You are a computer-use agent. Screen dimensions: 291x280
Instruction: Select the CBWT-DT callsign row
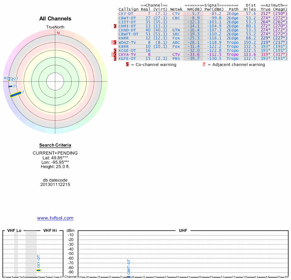click(x=127, y=17)
